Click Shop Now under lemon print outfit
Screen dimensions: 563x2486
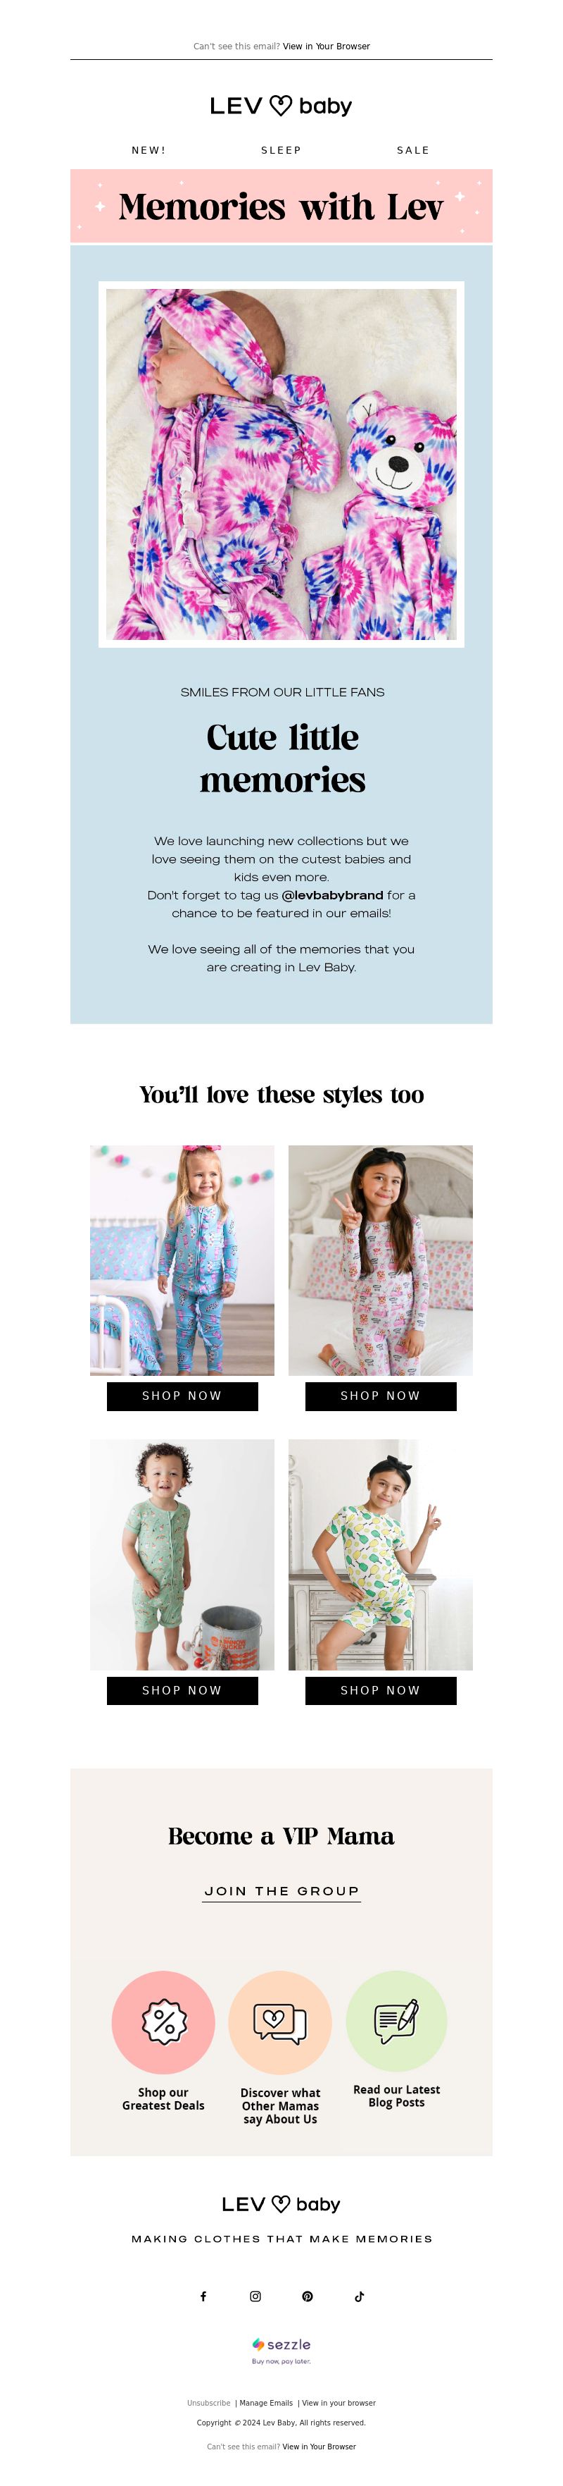tap(381, 1690)
